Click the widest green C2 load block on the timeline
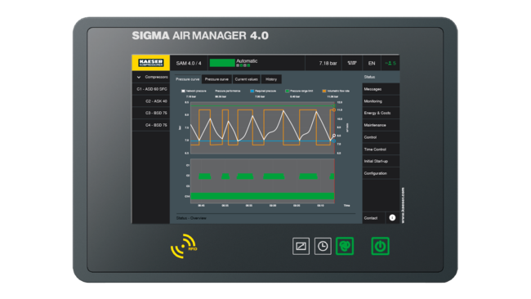 click(274, 176)
